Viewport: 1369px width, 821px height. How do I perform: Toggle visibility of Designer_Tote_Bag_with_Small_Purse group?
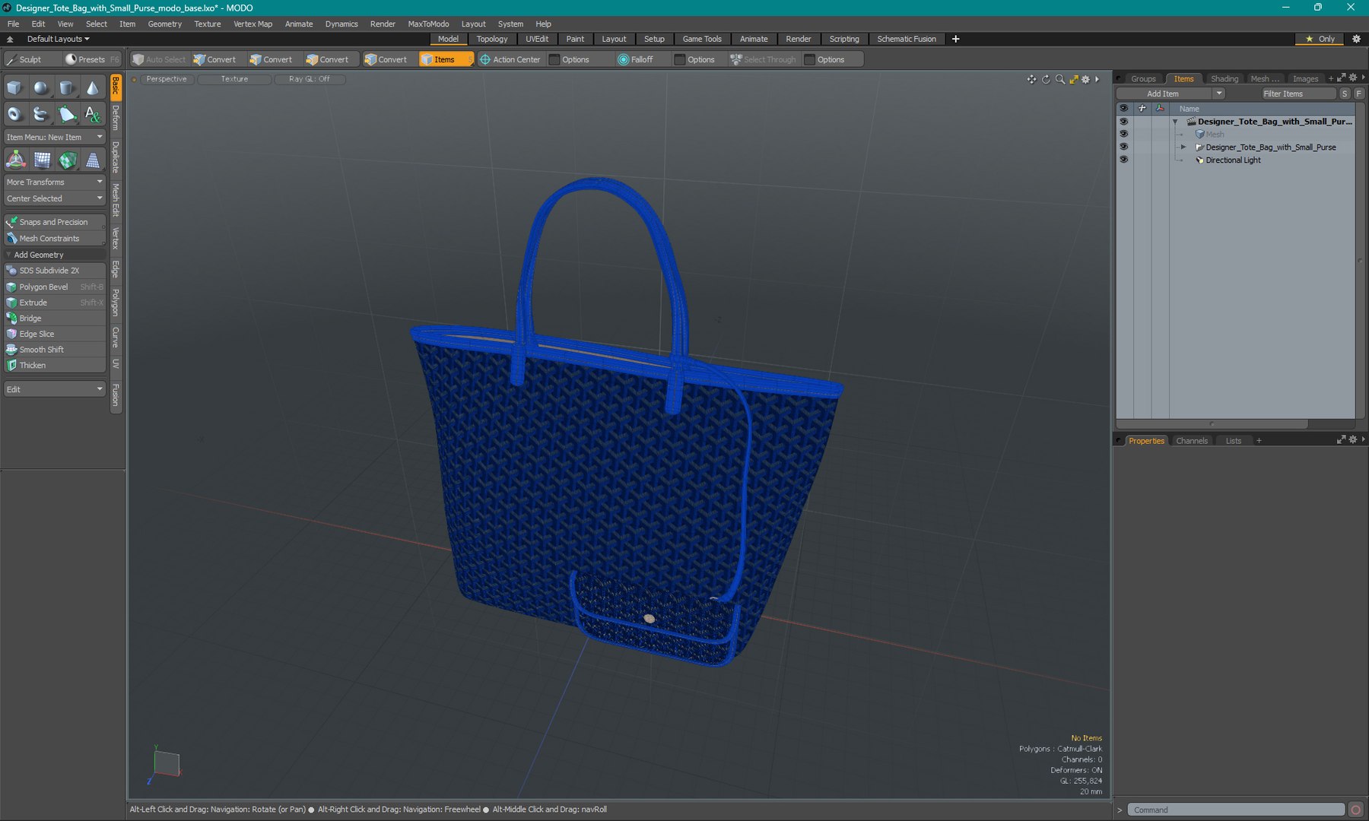pyautogui.click(x=1123, y=147)
